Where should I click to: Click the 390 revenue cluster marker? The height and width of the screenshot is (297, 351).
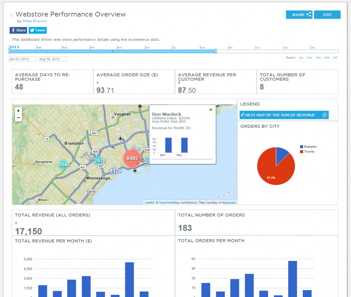pos(136,148)
